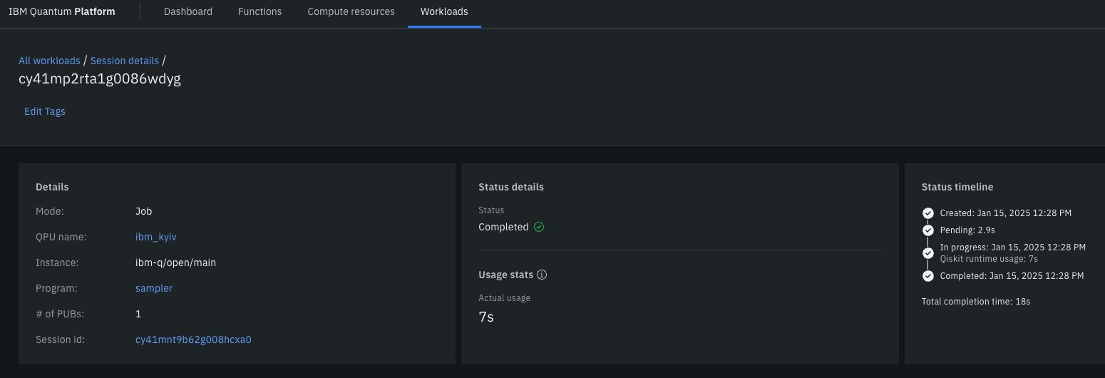Viewport: 1105px width, 378px height.
Task: Select the Workloads tab
Action: pyautogui.click(x=444, y=12)
